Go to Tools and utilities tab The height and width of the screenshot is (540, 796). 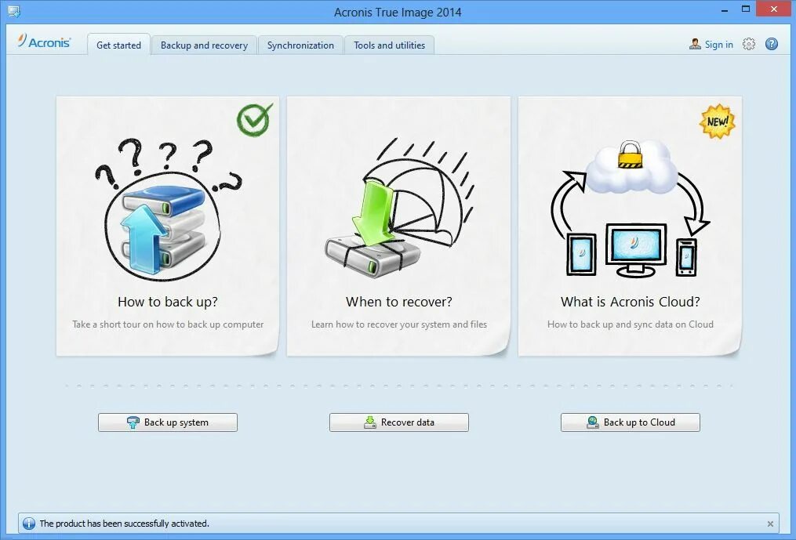tap(389, 45)
